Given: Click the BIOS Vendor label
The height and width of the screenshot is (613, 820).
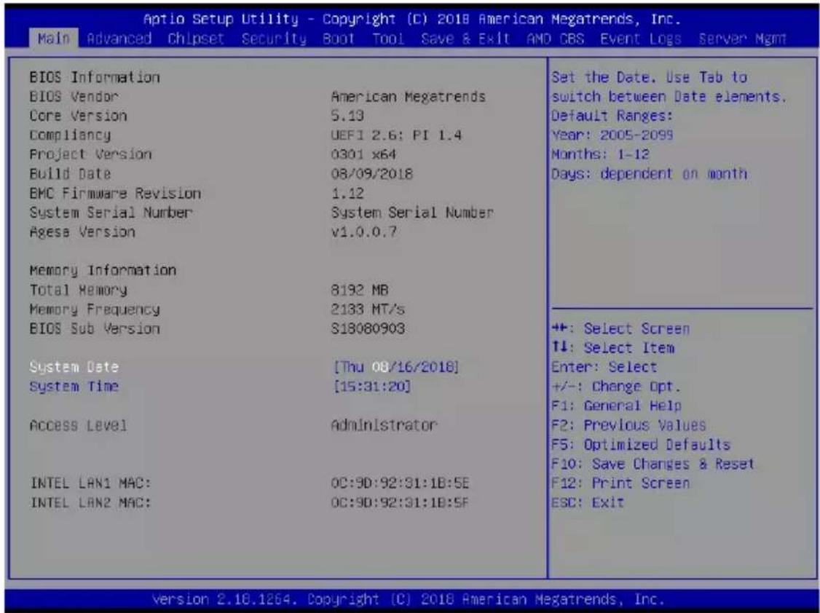Looking at the screenshot, I should point(74,97).
